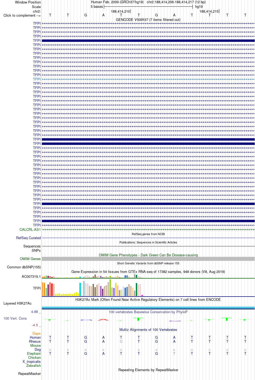Click the OMIM Gene Phenotypes track title
The width and height of the screenshot is (255, 380).
click(148, 255)
